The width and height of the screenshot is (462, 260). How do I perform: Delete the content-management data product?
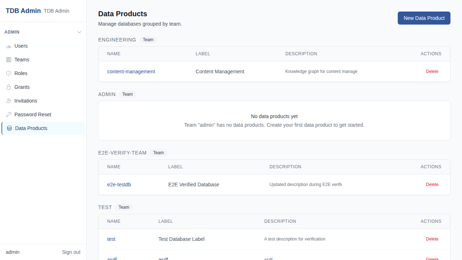tap(432, 71)
